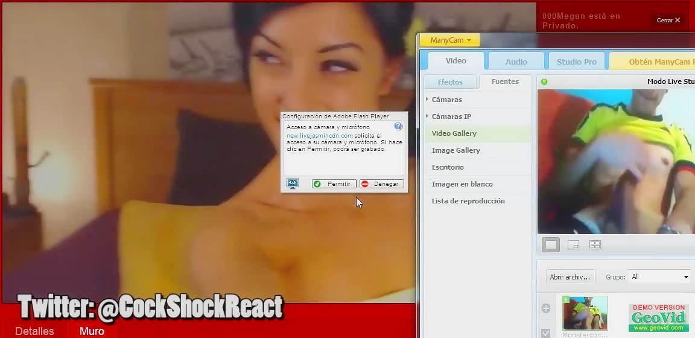Image resolution: width=695 pixels, height=338 pixels.
Task: Open the Grupo dropdown showing All
Action: [659, 276]
